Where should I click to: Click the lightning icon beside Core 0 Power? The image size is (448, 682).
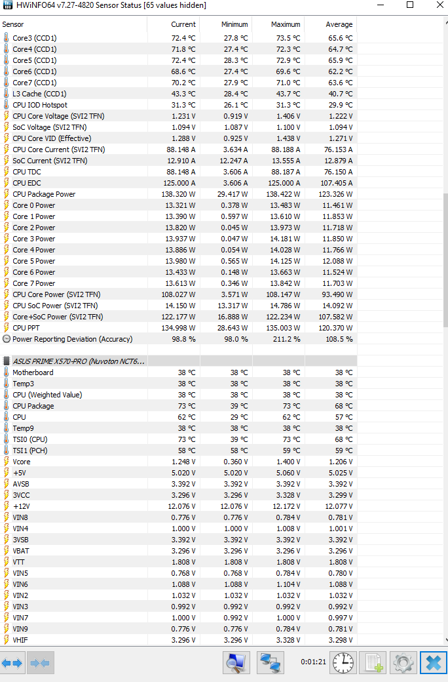tap(6, 205)
